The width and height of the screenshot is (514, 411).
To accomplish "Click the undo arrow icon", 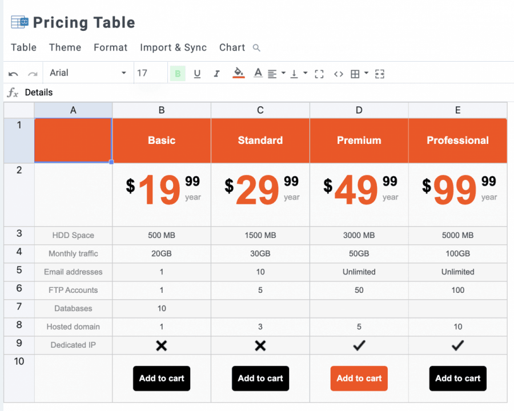I will click(x=13, y=74).
